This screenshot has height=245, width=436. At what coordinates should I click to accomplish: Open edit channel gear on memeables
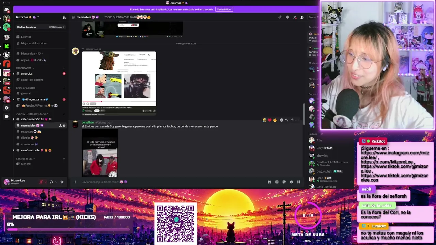tap(64, 126)
